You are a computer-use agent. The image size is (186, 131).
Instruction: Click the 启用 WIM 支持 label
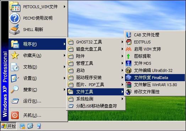tap(147, 49)
